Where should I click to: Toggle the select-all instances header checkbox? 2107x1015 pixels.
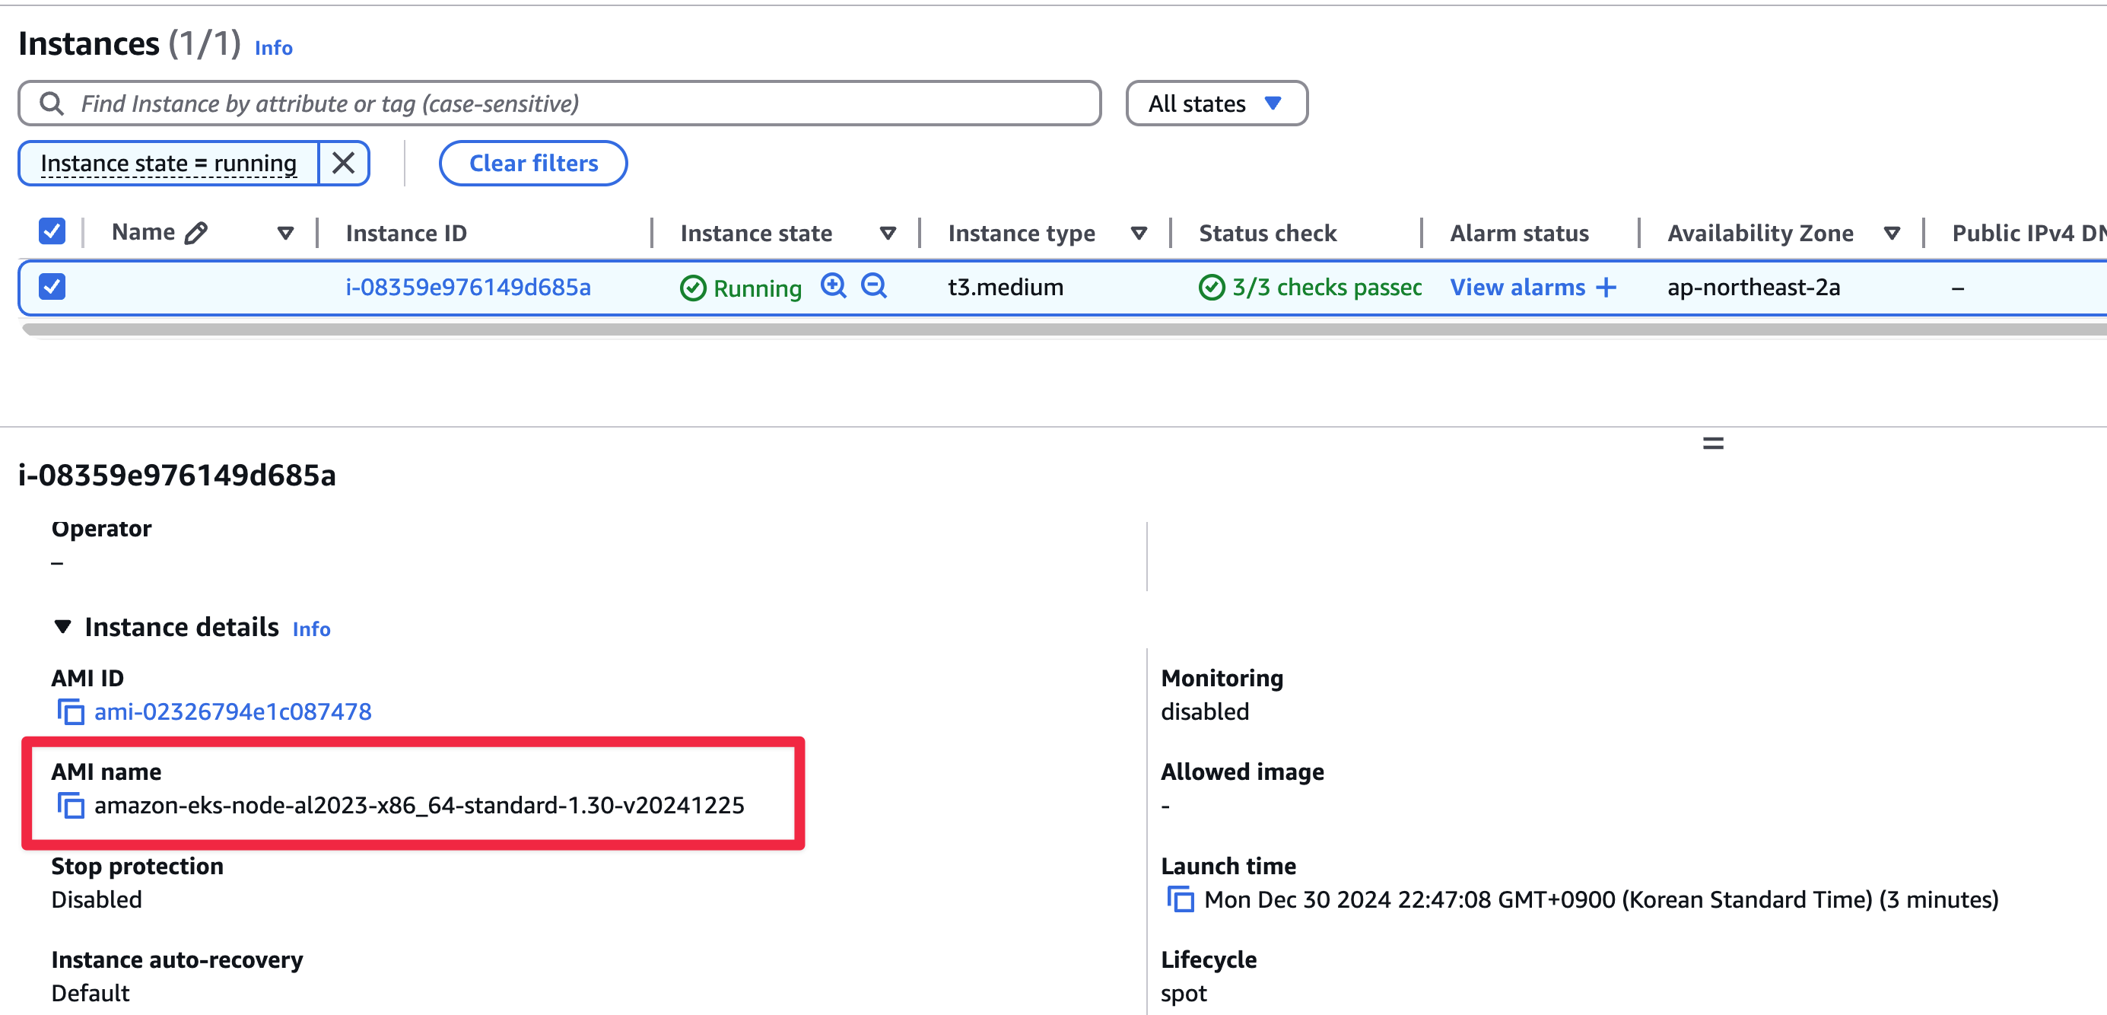click(52, 231)
